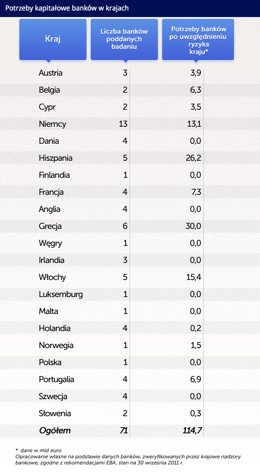Click the Kraj column header

(52, 39)
